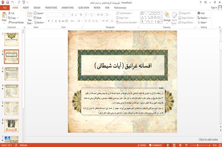Switch to the DESIGN tab

37,8
